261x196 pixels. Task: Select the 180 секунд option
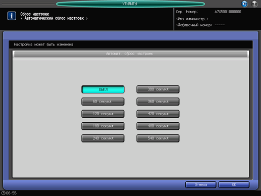click(103, 126)
